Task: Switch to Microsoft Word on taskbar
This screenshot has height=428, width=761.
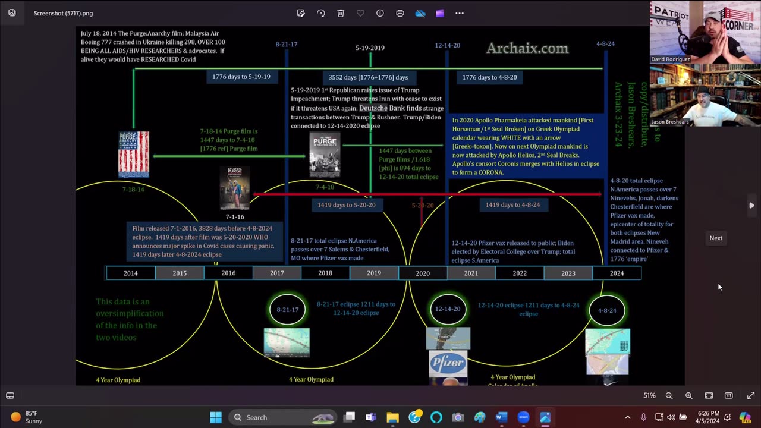Action: tap(501, 417)
